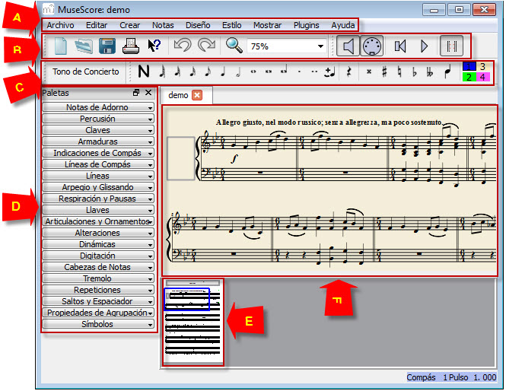Open the Estilo menu
This screenshot has height=391, width=506.
click(232, 25)
